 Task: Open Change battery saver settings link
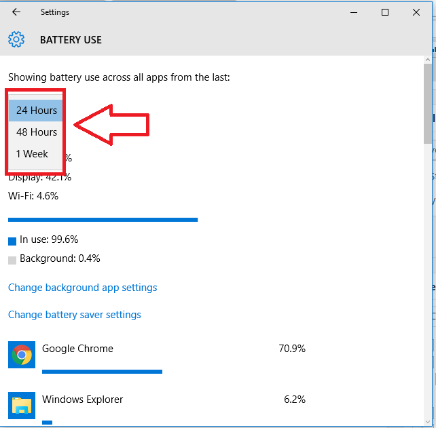click(75, 315)
